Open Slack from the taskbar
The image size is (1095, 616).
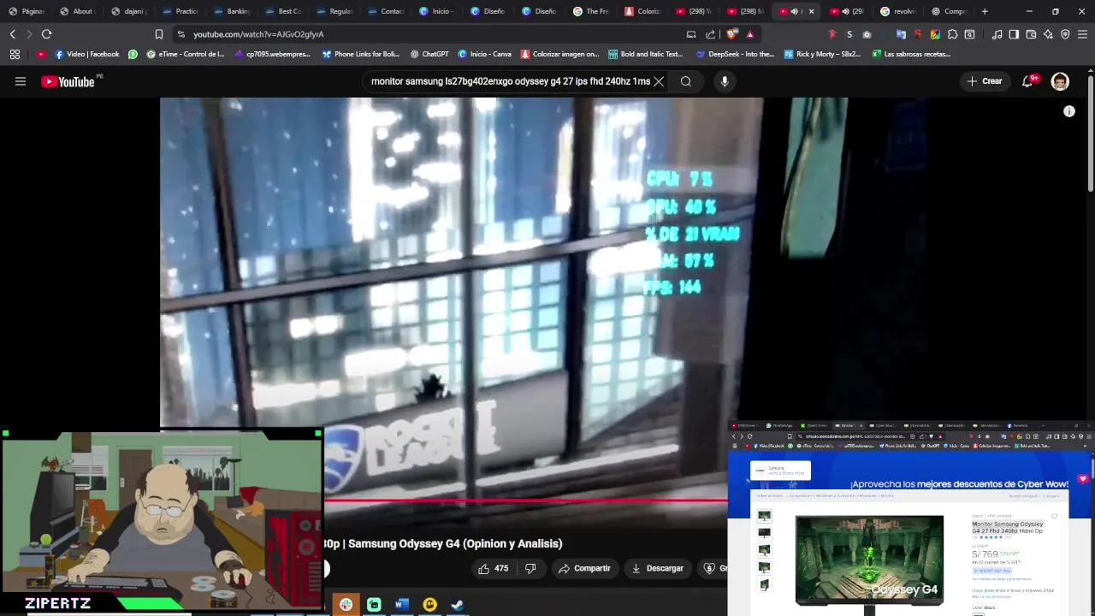pyautogui.click(x=346, y=605)
